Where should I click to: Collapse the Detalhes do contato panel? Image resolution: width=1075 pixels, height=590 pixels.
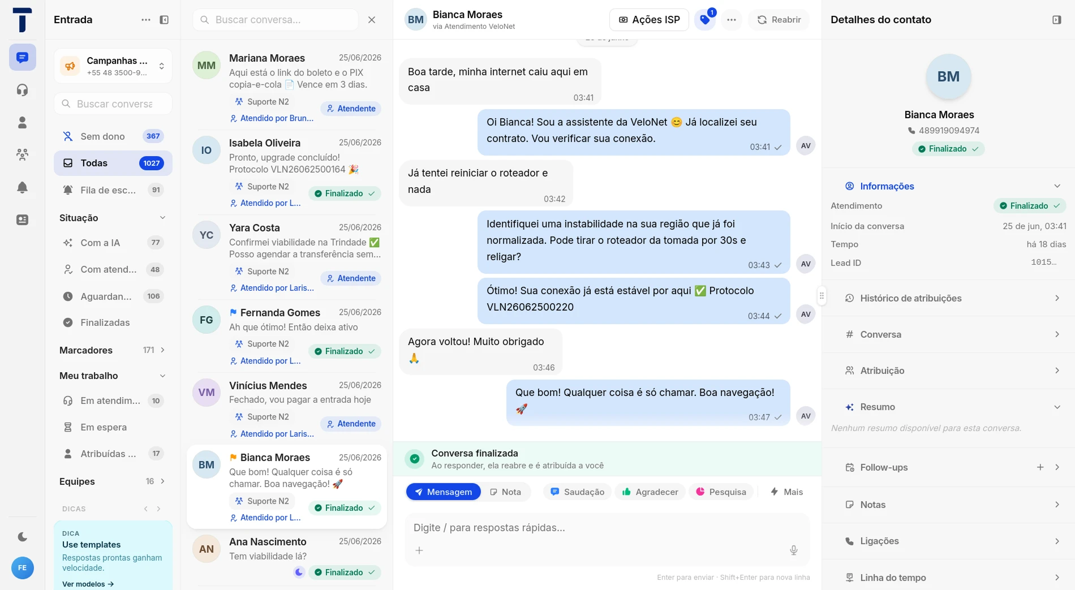coord(1056,20)
